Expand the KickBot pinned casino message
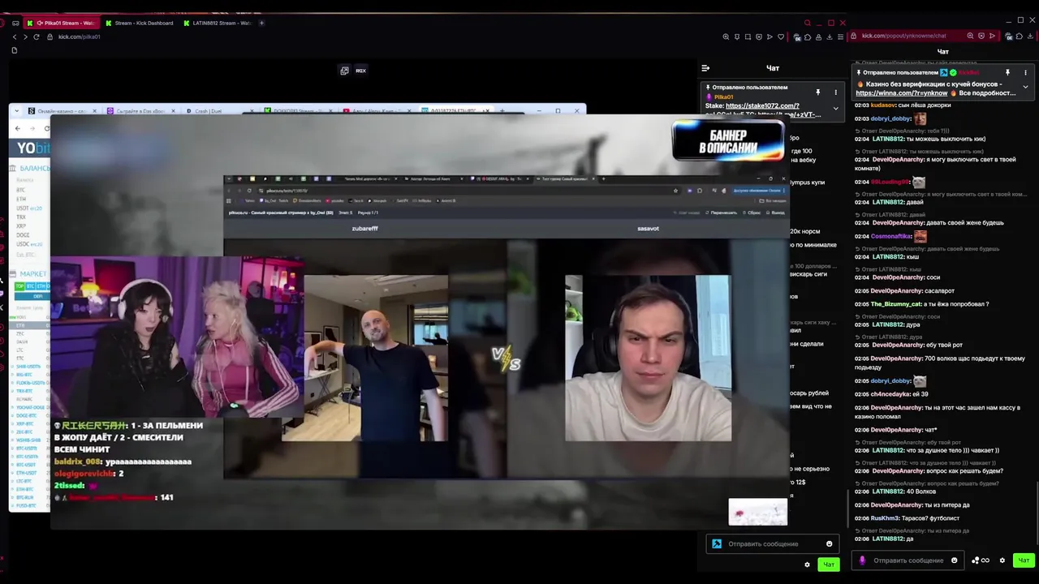The image size is (1039, 584). [1025, 87]
